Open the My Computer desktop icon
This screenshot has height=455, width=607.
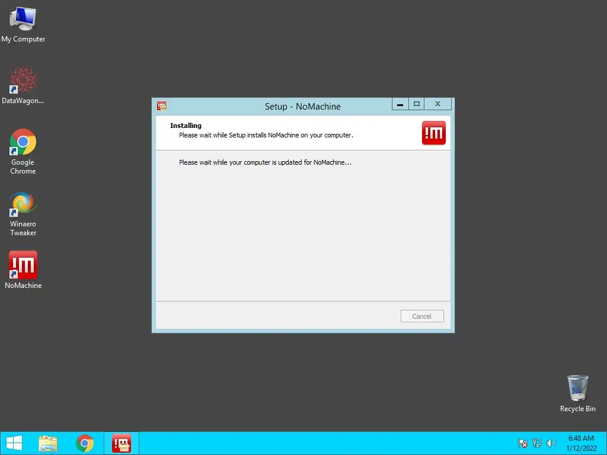pyautogui.click(x=23, y=25)
